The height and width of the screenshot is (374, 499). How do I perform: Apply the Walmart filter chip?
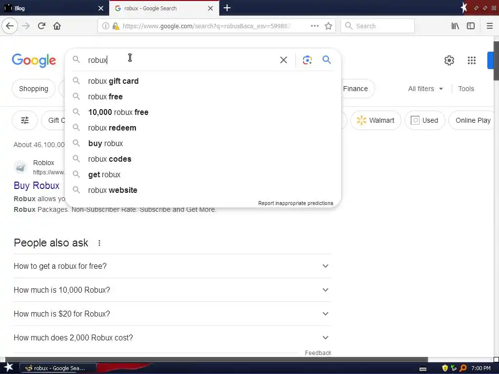376,120
